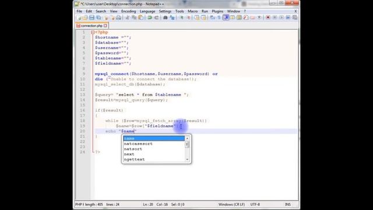Viewport: 373px width, 210px height.
Task: Toggle the highlighted indent guide button
Action: coord(226,17)
